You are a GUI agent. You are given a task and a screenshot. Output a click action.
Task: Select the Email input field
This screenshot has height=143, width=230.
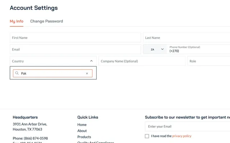tap(75, 49)
